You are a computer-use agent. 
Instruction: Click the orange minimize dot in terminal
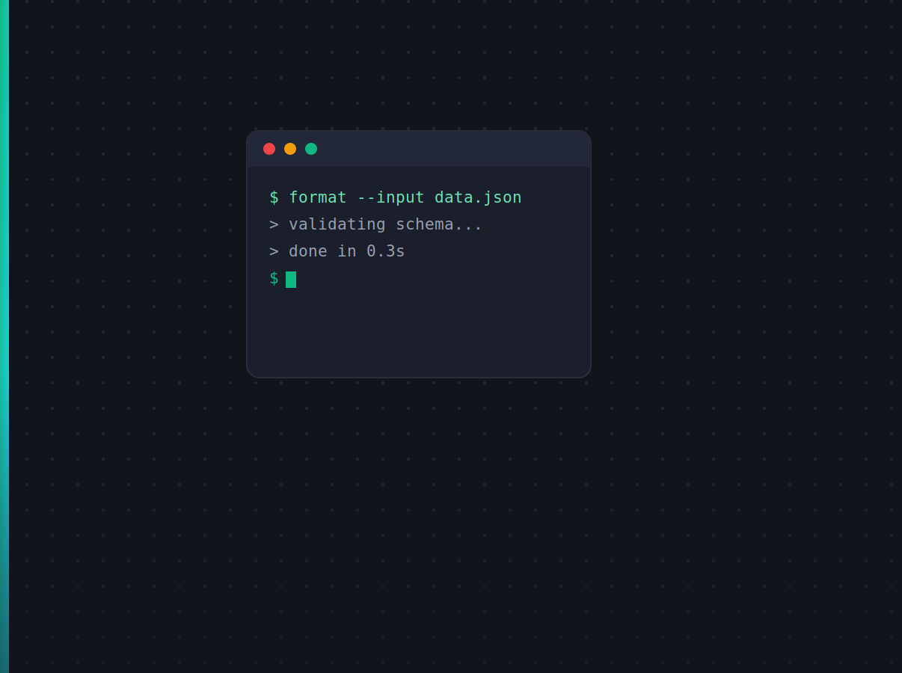tap(290, 149)
